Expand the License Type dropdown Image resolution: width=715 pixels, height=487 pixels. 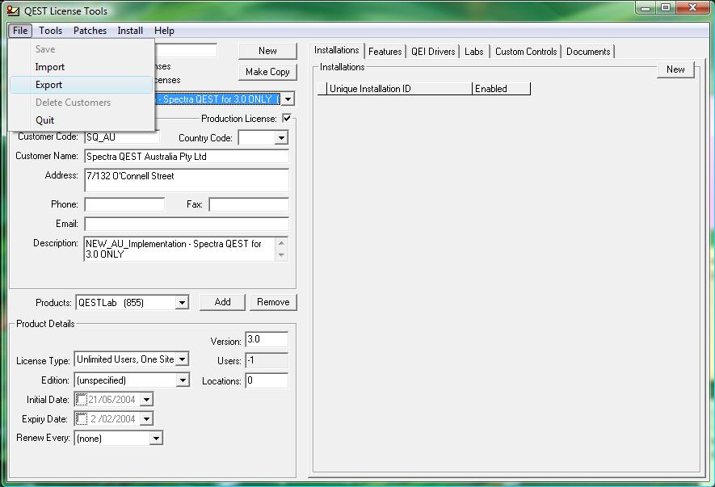click(x=182, y=359)
